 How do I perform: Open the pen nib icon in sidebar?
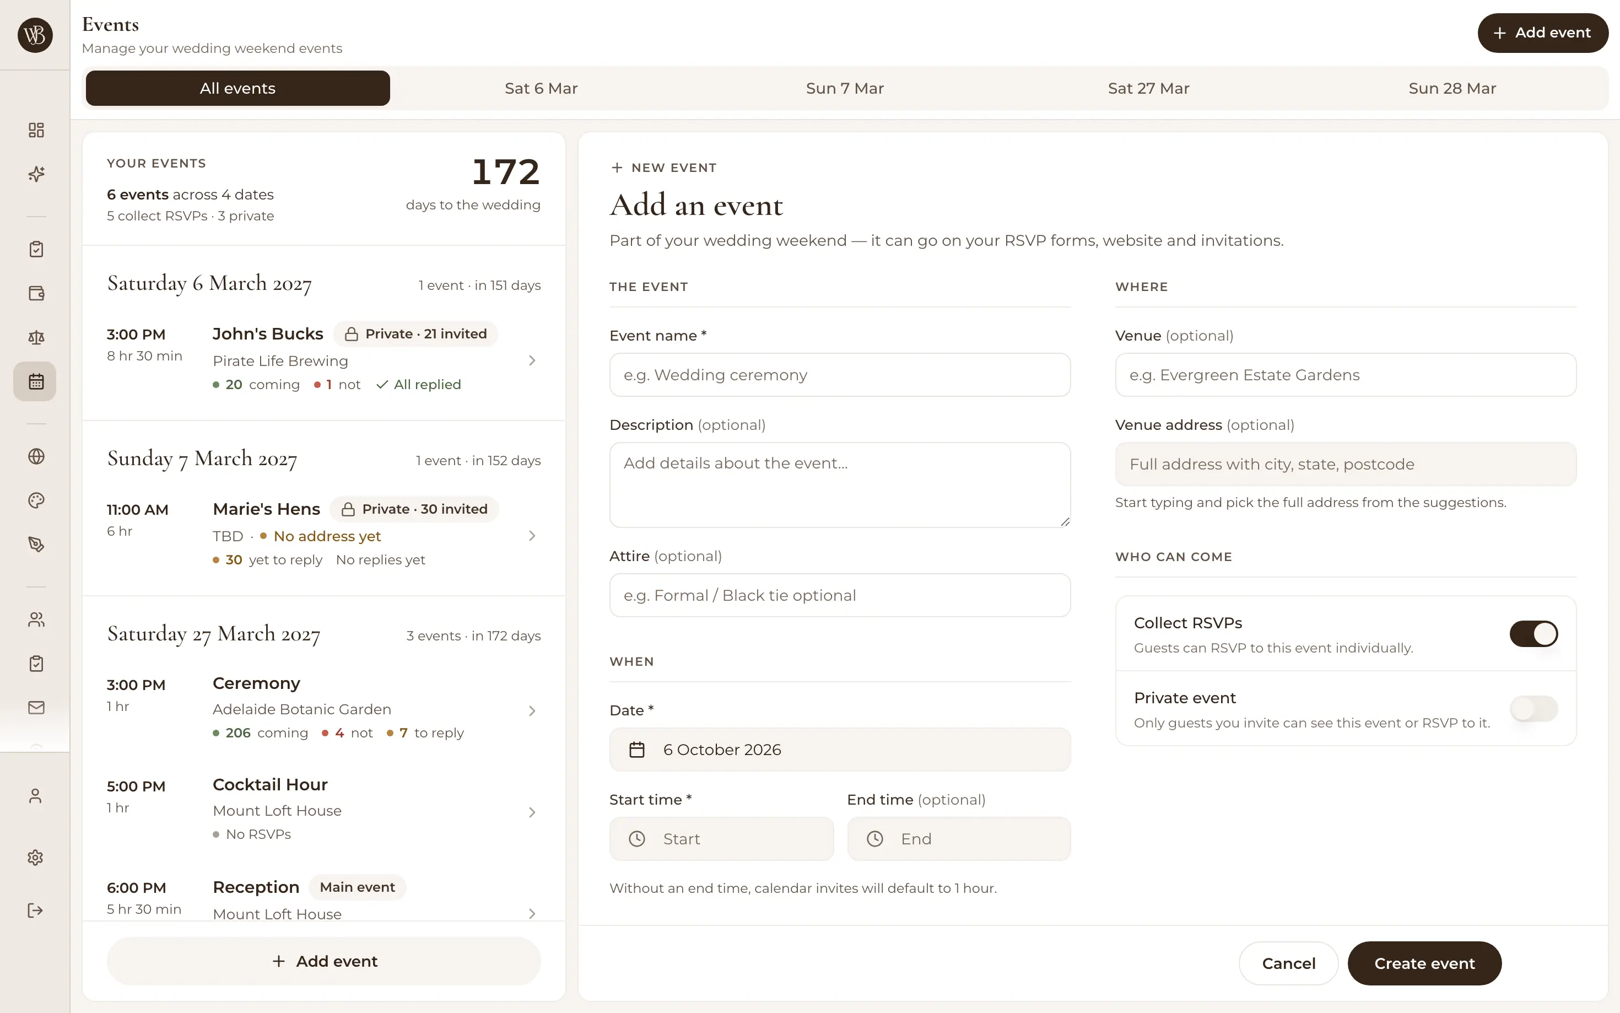[36, 545]
